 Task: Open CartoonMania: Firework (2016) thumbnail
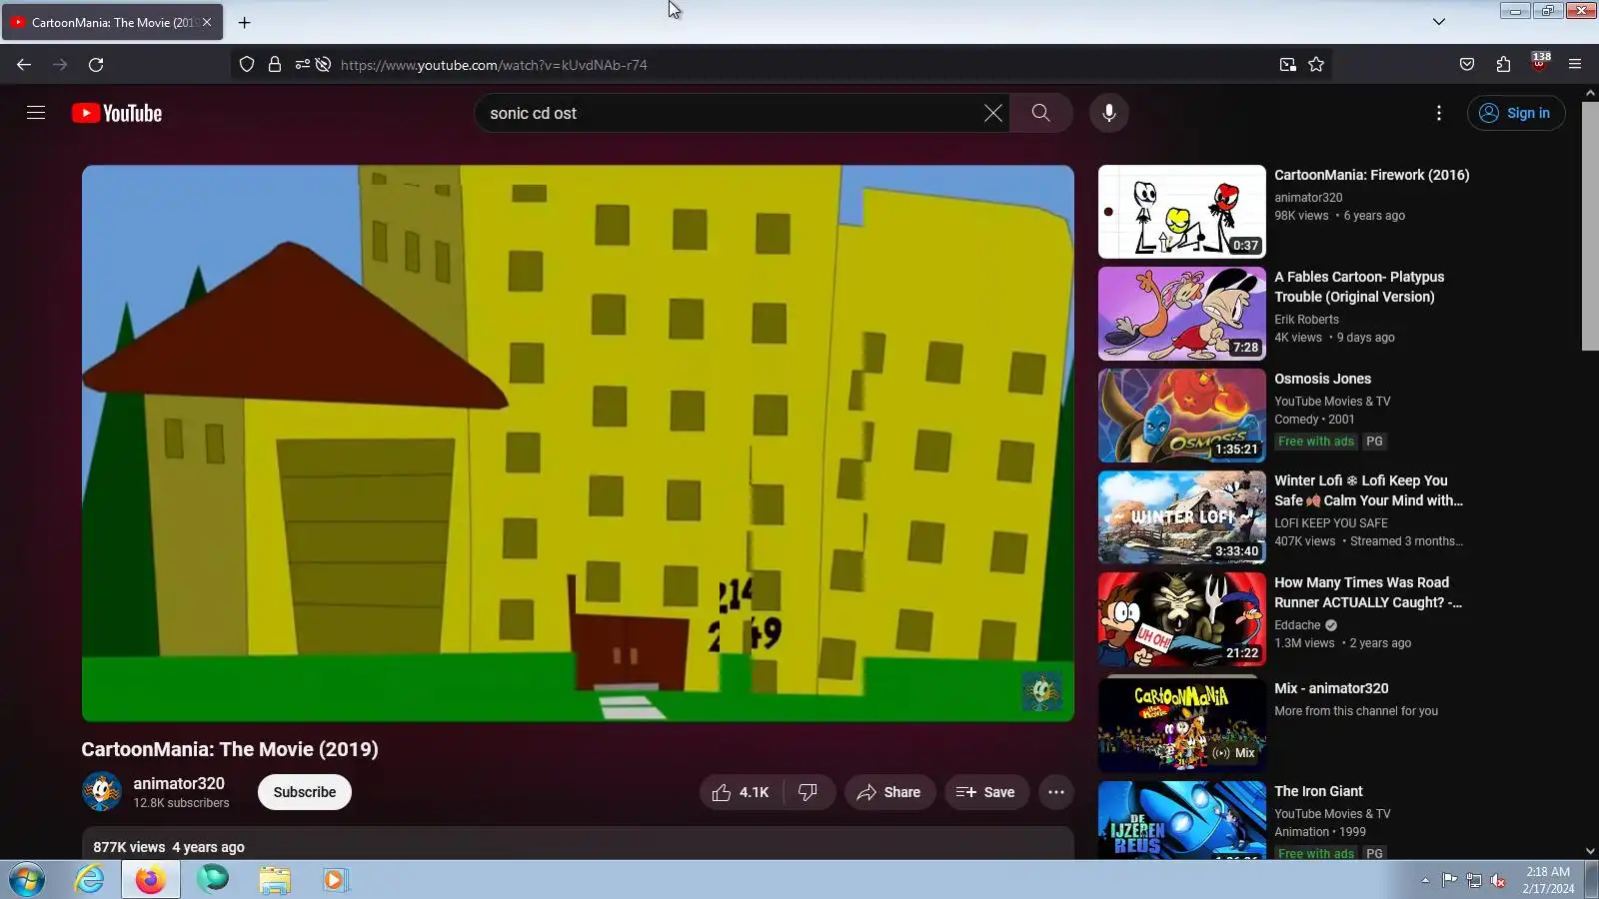pos(1182,212)
